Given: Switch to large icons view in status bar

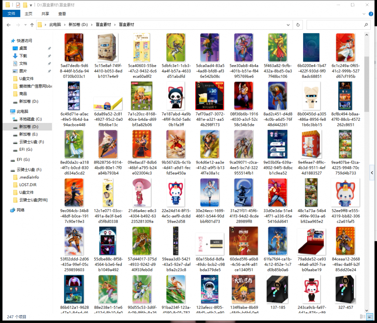Looking at the screenshot, I should 370,317.
